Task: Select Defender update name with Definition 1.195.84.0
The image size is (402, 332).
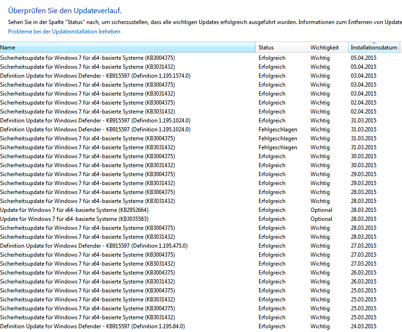Action: click(x=92, y=326)
